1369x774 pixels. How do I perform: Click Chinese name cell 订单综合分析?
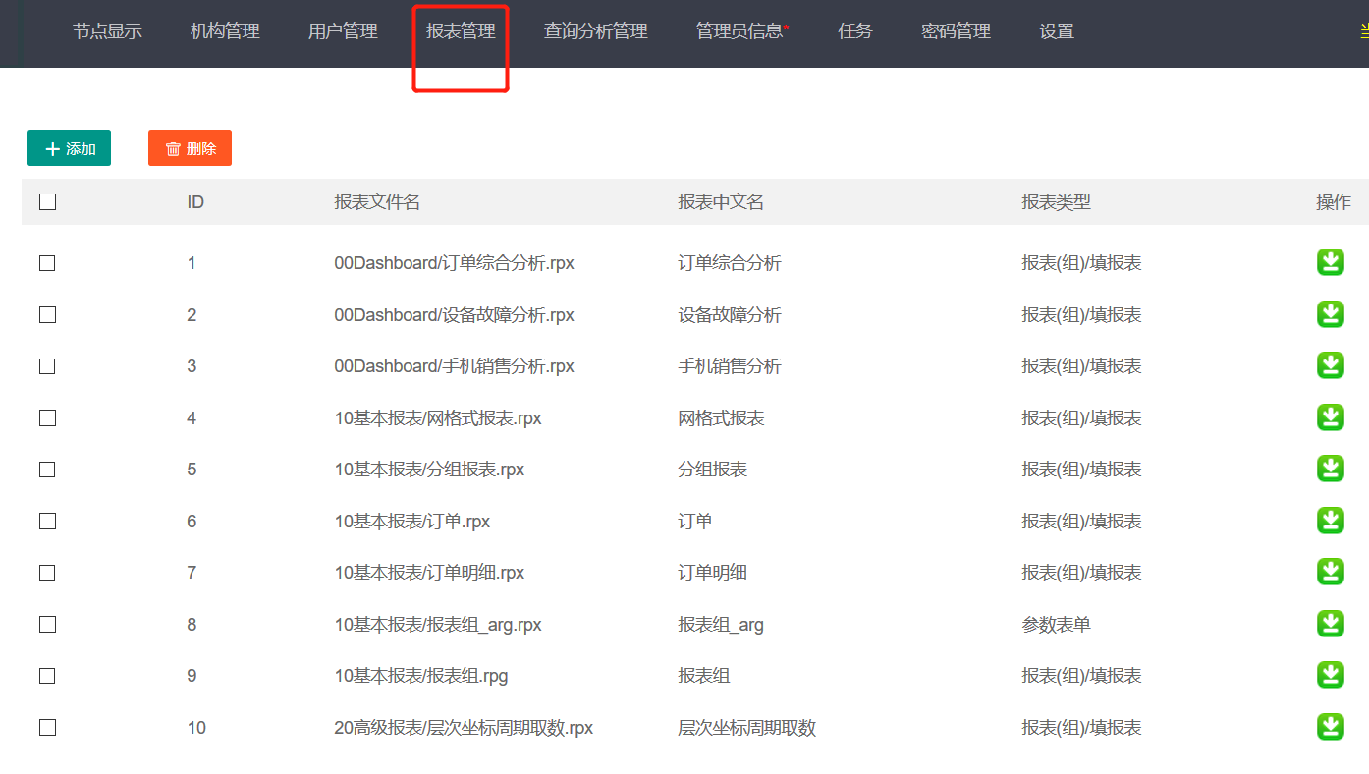[x=730, y=263]
